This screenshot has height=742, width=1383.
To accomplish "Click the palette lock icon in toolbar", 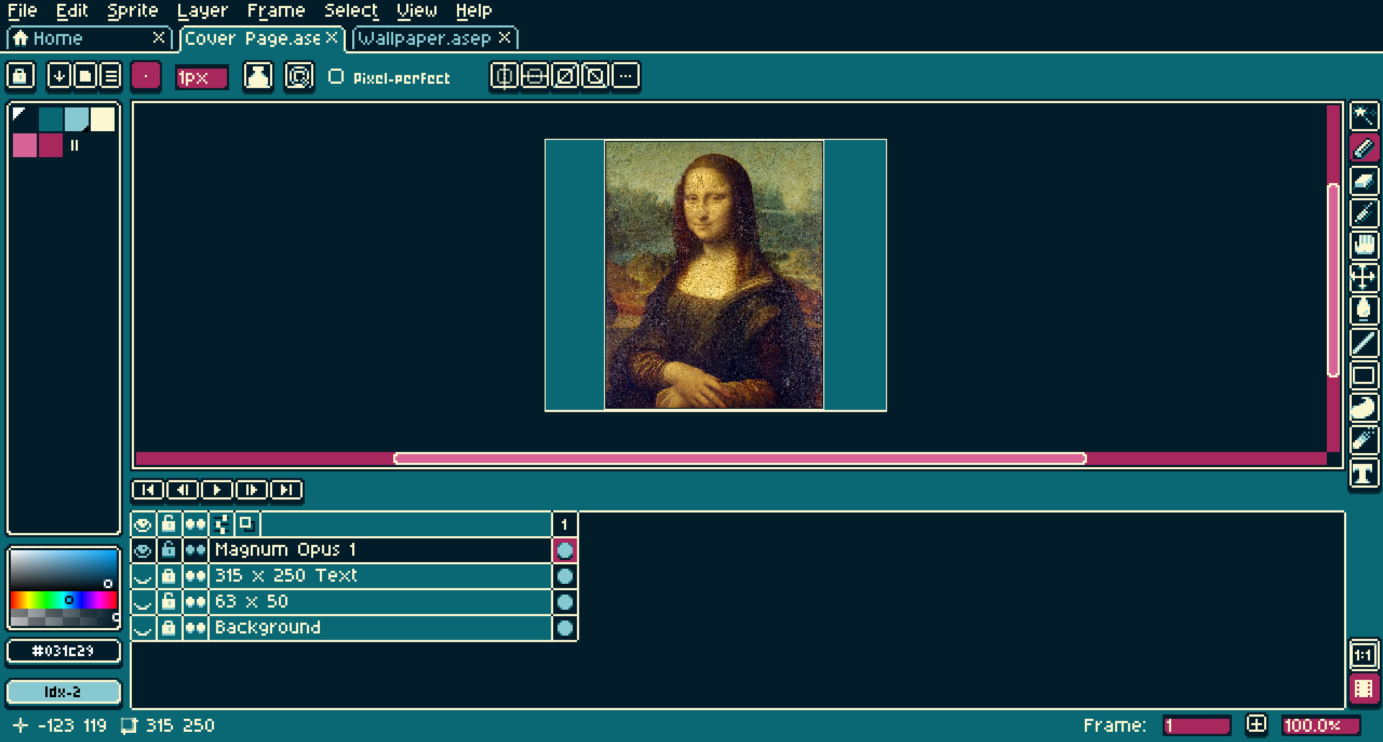I will point(21,76).
